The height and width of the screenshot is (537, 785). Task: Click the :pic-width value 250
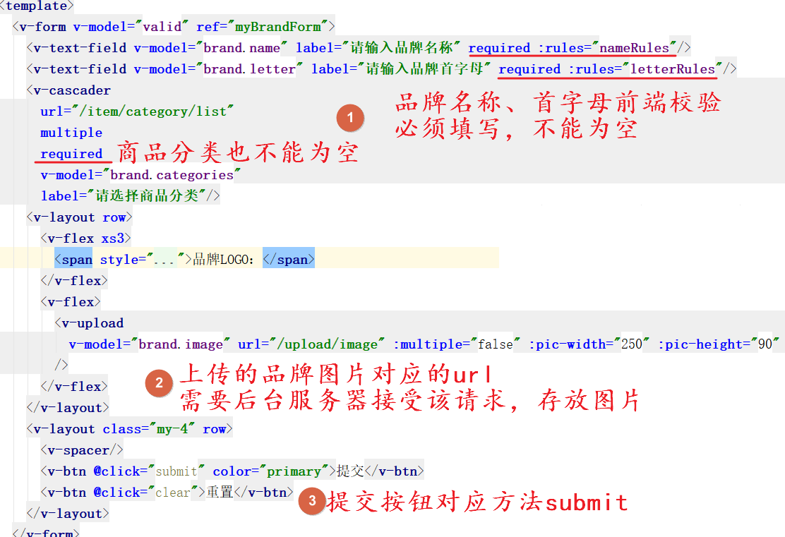pos(632,344)
